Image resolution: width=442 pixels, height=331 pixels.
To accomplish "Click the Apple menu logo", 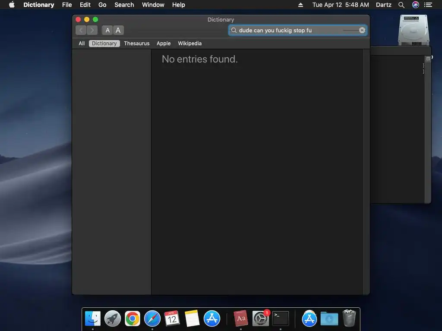I will point(12,5).
